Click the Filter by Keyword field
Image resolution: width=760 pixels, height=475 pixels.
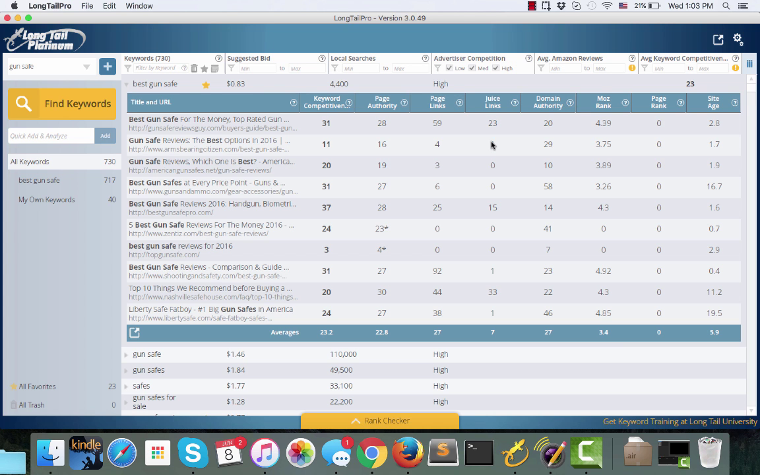click(155, 69)
